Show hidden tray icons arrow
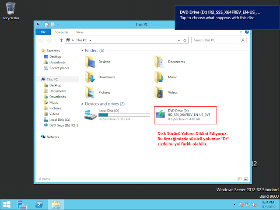280x210 pixels. point(234,205)
